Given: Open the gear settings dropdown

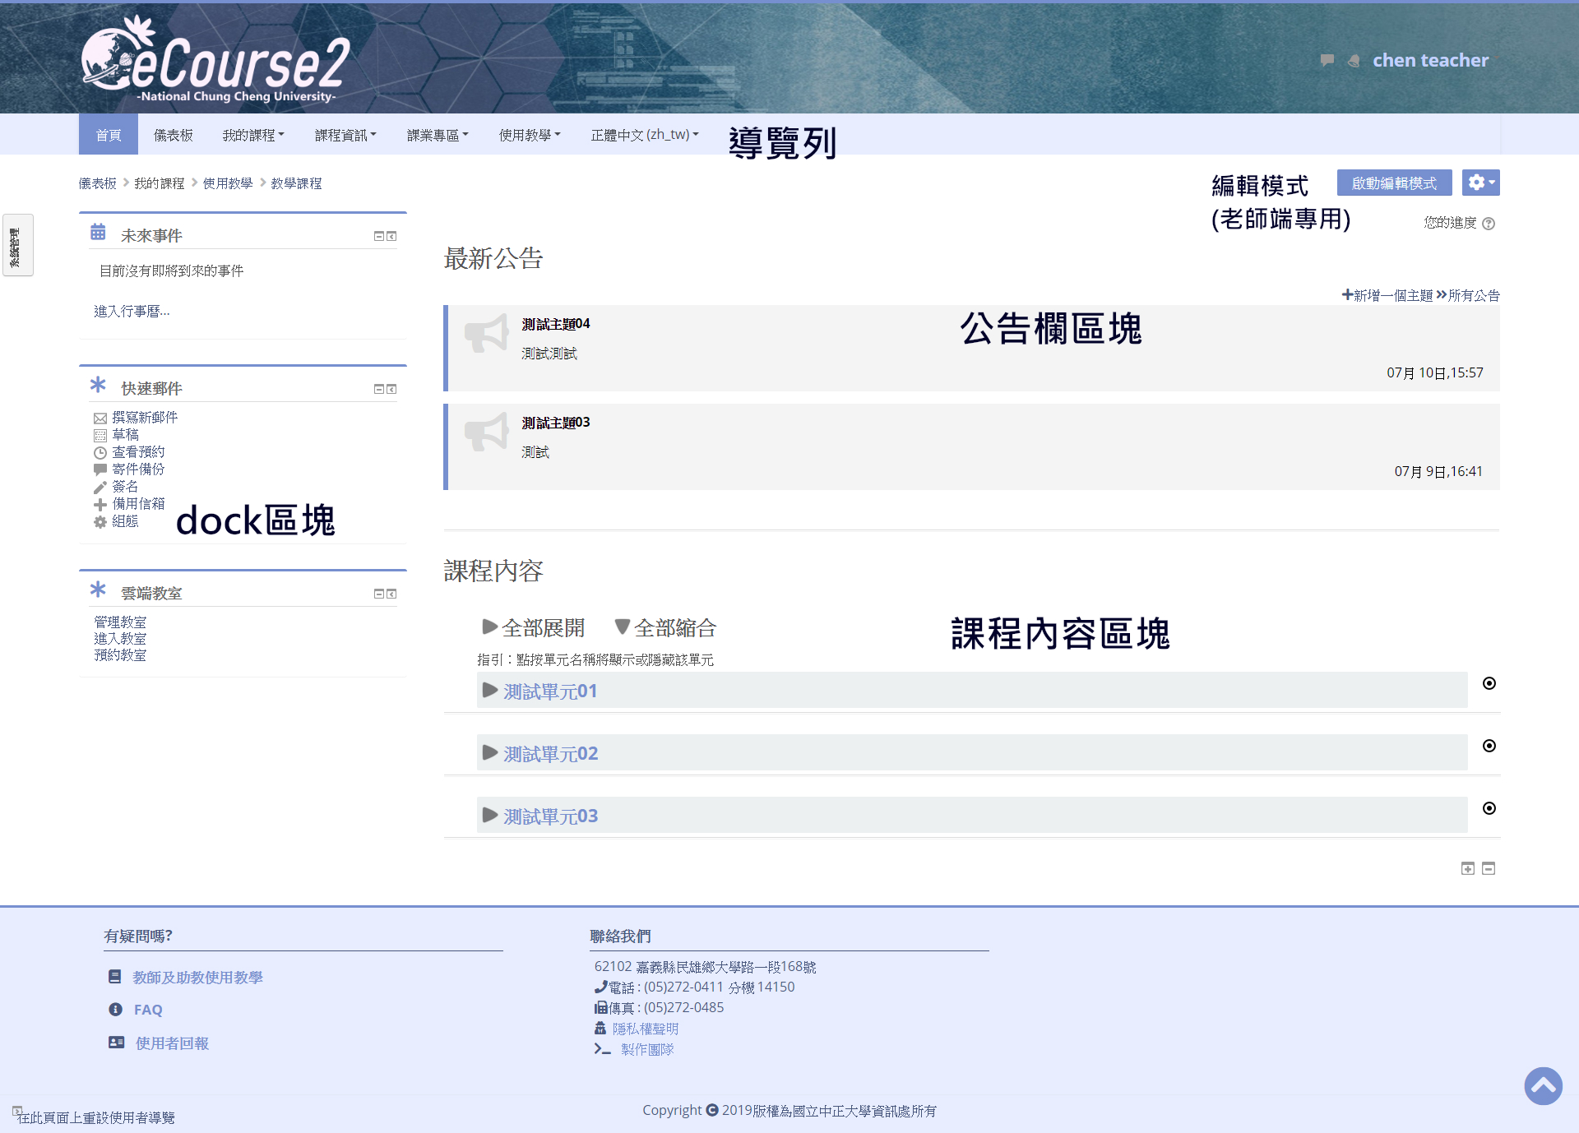Looking at the screenshot, I should 1480,183.
